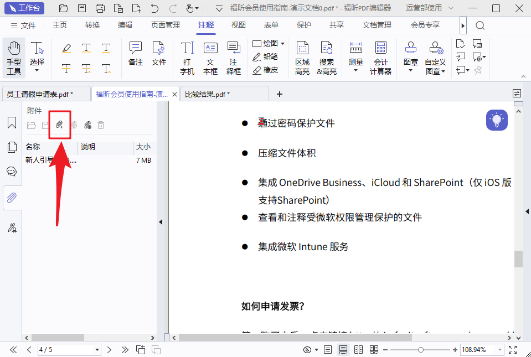Click the Typewriter (打字机) tool

187,58
